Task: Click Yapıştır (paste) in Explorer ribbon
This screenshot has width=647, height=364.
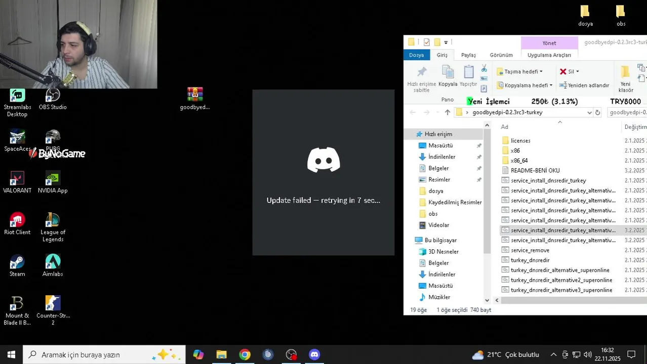Action: tap(468, 76)
